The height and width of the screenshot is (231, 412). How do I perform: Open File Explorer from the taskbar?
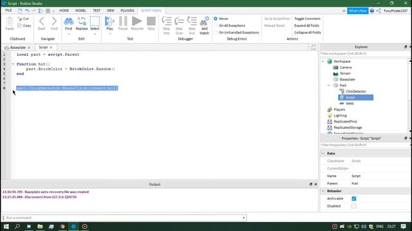[40, 227]
